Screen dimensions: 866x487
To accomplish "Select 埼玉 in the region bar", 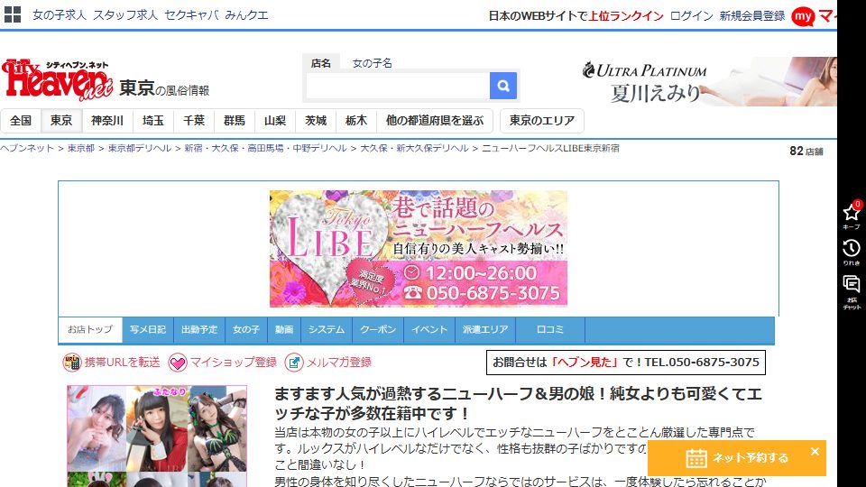I will click(153, 120).
